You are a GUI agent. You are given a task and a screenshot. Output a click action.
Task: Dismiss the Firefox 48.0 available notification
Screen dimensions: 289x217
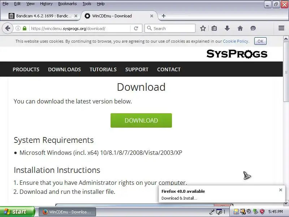click(281, 190)
